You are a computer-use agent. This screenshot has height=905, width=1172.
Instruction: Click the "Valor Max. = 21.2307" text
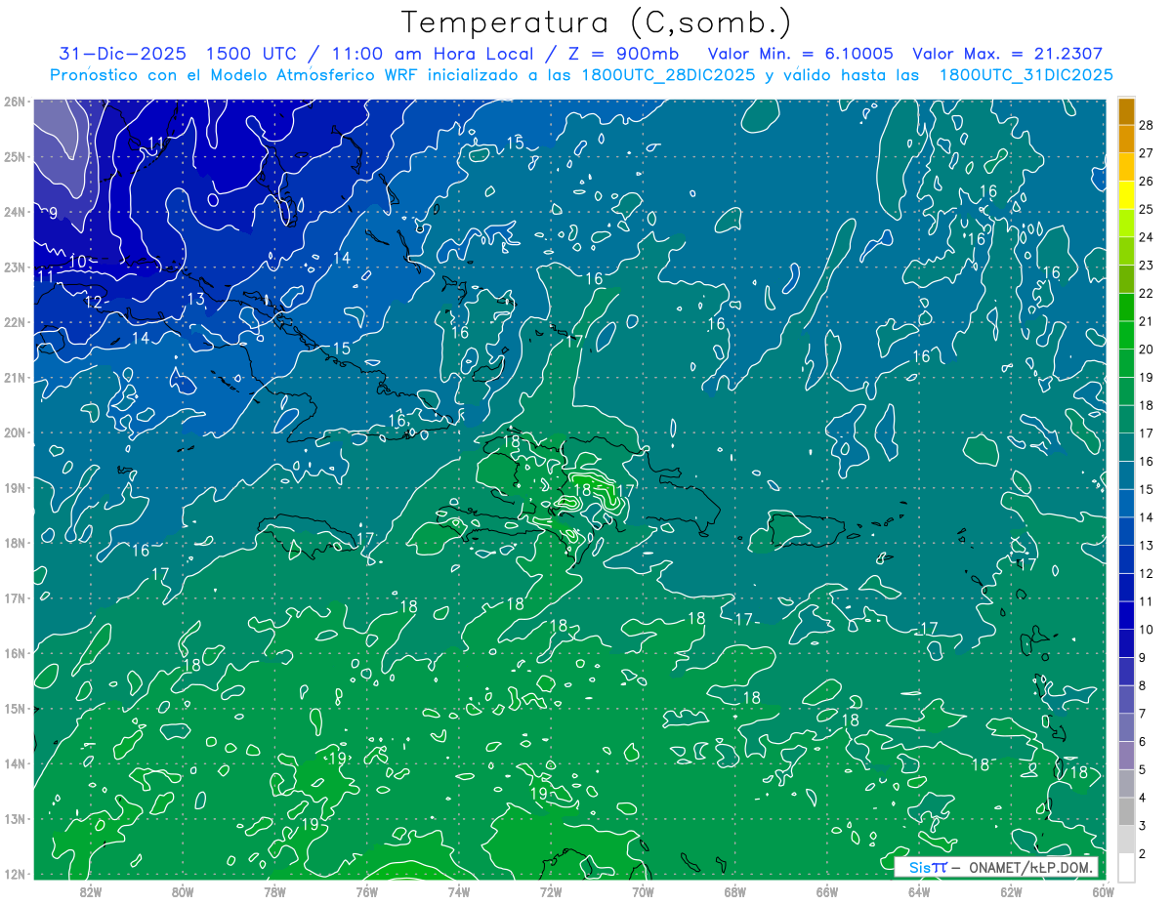coord(1008,54)
